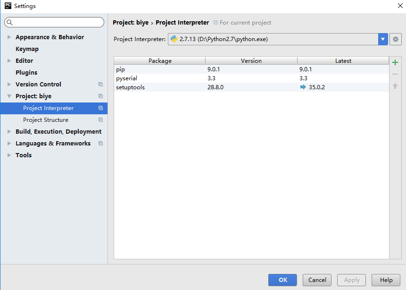Click the copy icon next to Languages & Frameworks
The width and height of the screenshot is (406, 290).
pos(101,144)
